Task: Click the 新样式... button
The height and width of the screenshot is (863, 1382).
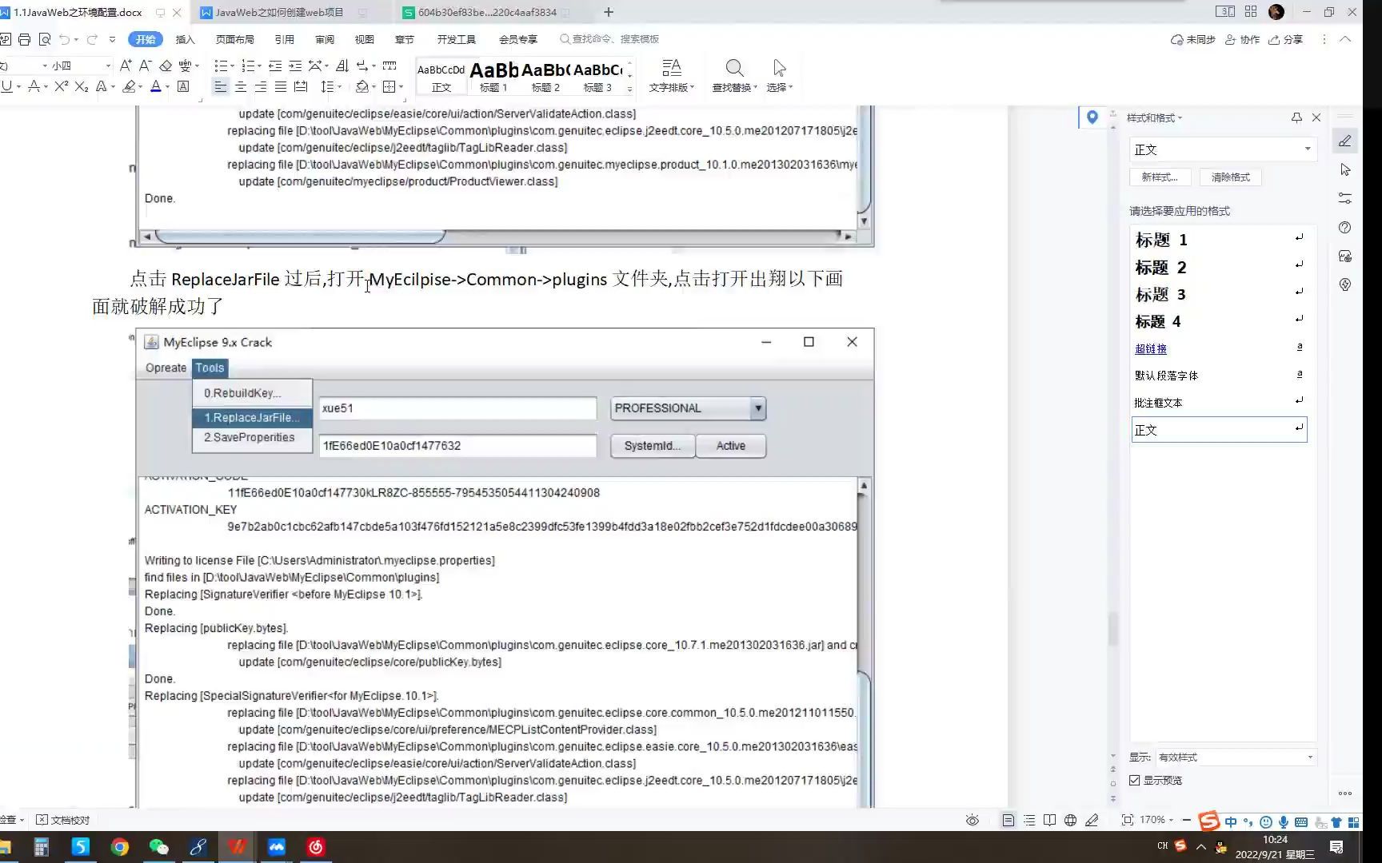Action: 1160,177
